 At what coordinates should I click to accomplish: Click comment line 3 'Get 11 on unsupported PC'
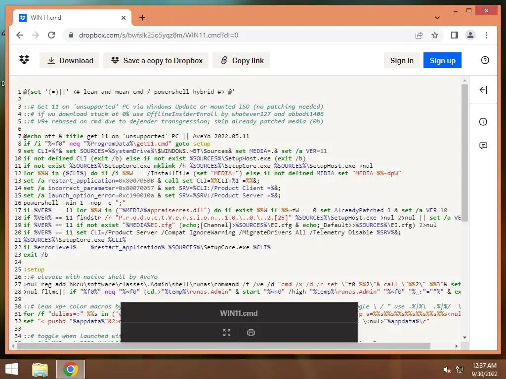173,107
